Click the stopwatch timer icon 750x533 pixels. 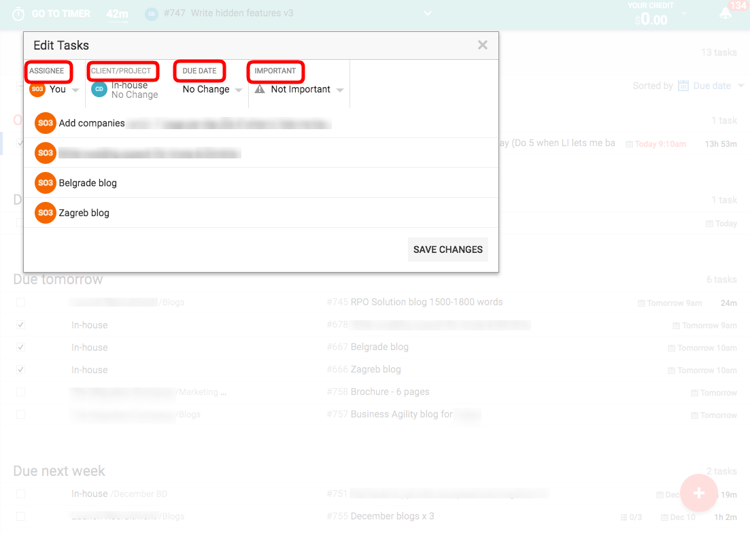point(18,14)
